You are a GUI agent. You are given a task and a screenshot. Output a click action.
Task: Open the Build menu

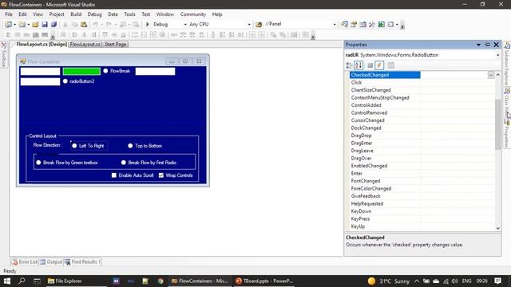tap(76, 14)
